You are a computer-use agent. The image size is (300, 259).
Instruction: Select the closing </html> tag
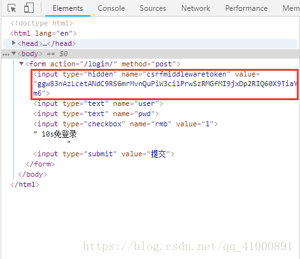click(x=25, y=184)
